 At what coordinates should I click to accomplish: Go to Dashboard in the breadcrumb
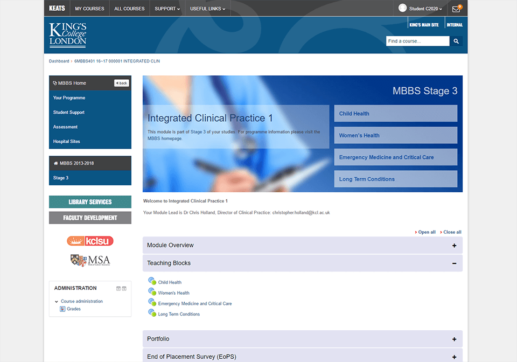(x=59, y=61)
